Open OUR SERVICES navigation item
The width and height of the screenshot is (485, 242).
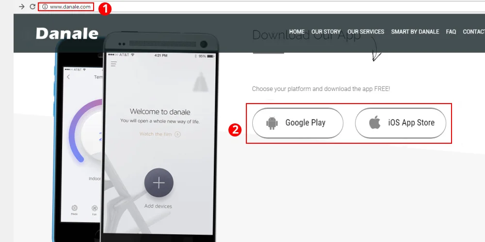pyautogui.click(x=366, y=31)
